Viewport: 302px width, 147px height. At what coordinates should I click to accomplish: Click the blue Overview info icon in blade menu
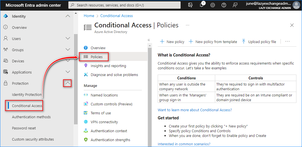86,48
